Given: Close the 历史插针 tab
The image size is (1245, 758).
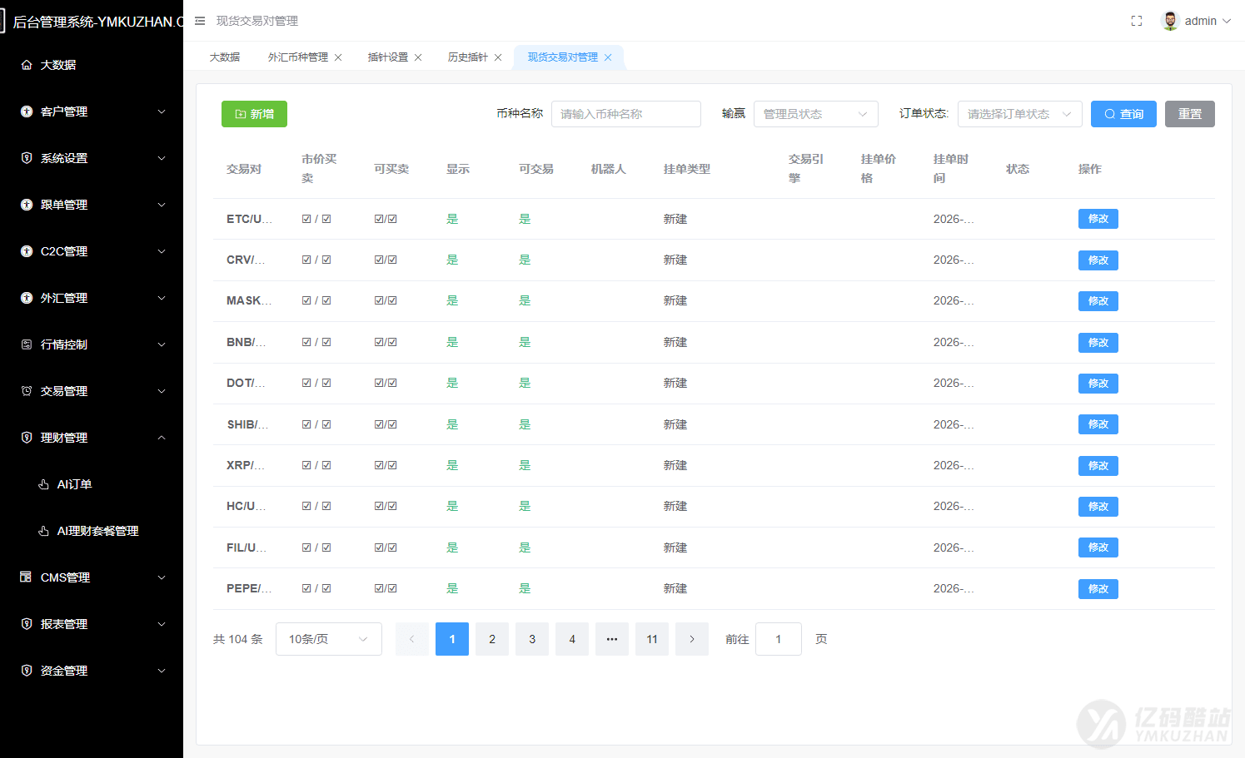Looking at the screenshot, I should tap(498, 57).
